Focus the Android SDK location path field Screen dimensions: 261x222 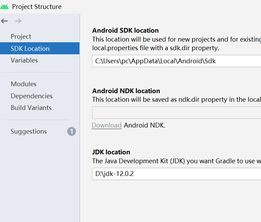pyautogui.click(x=176, y=61)
